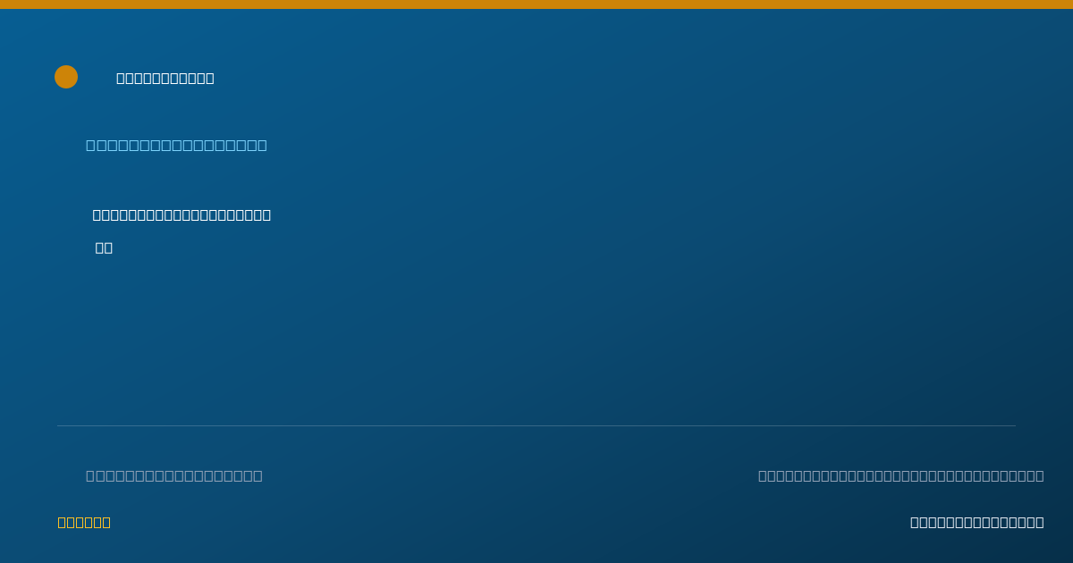Click the thin horizontal divider line
This screenshot has height=563, width=1073.
536,425
